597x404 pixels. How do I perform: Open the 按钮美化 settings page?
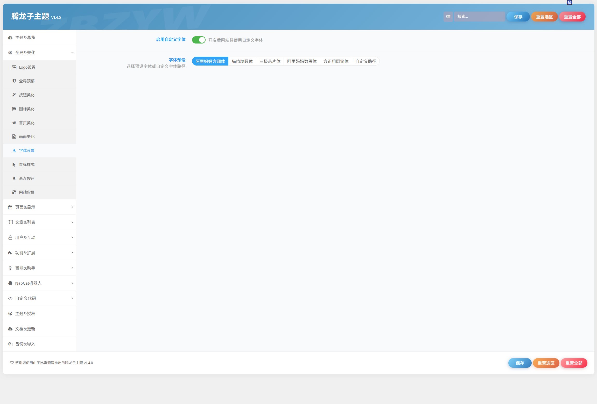(x=40, y=95)
